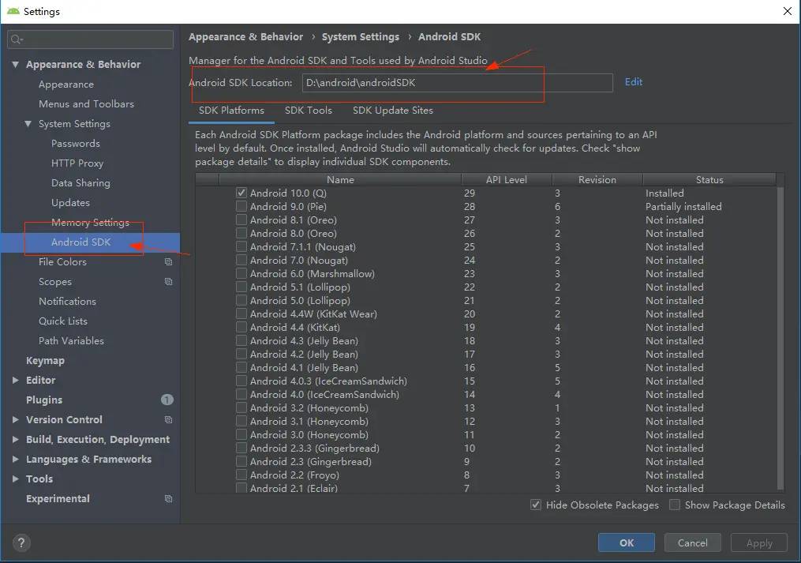The width and height of the screenshot is (801, 563).
Task: Open Scopes settings
Action: coord(55,282)
